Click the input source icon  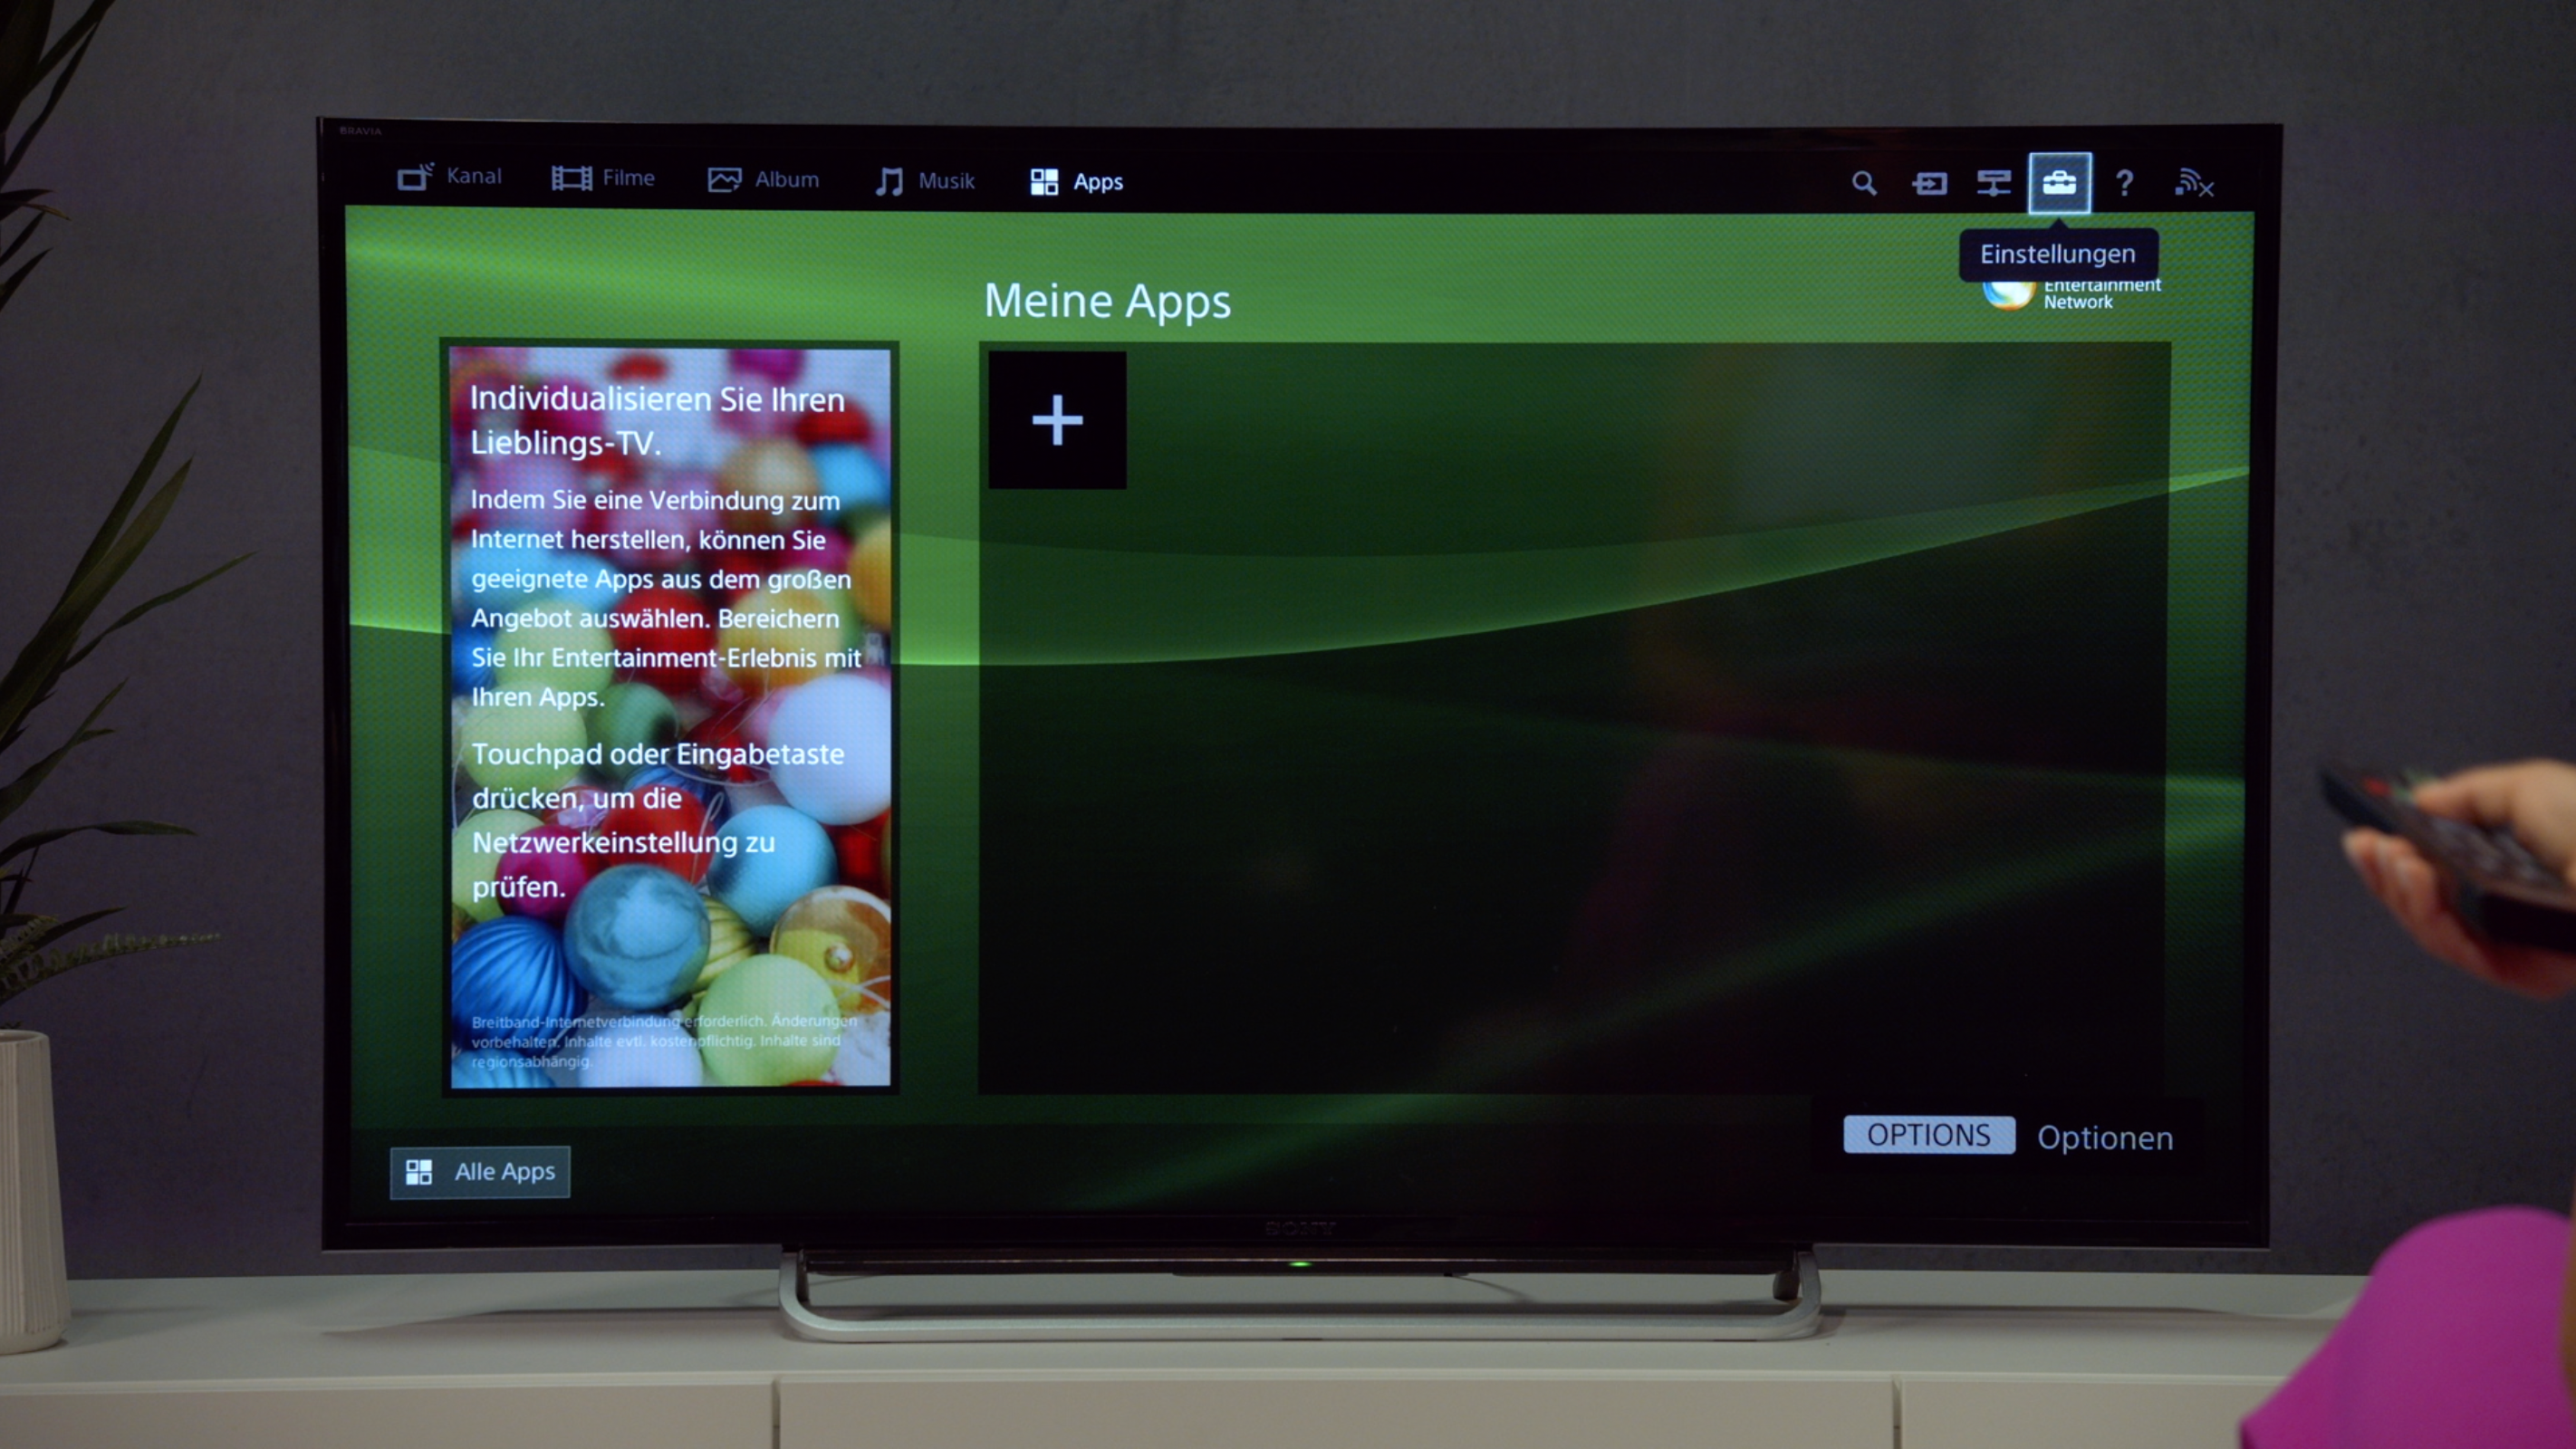(x=1930, y=182)
